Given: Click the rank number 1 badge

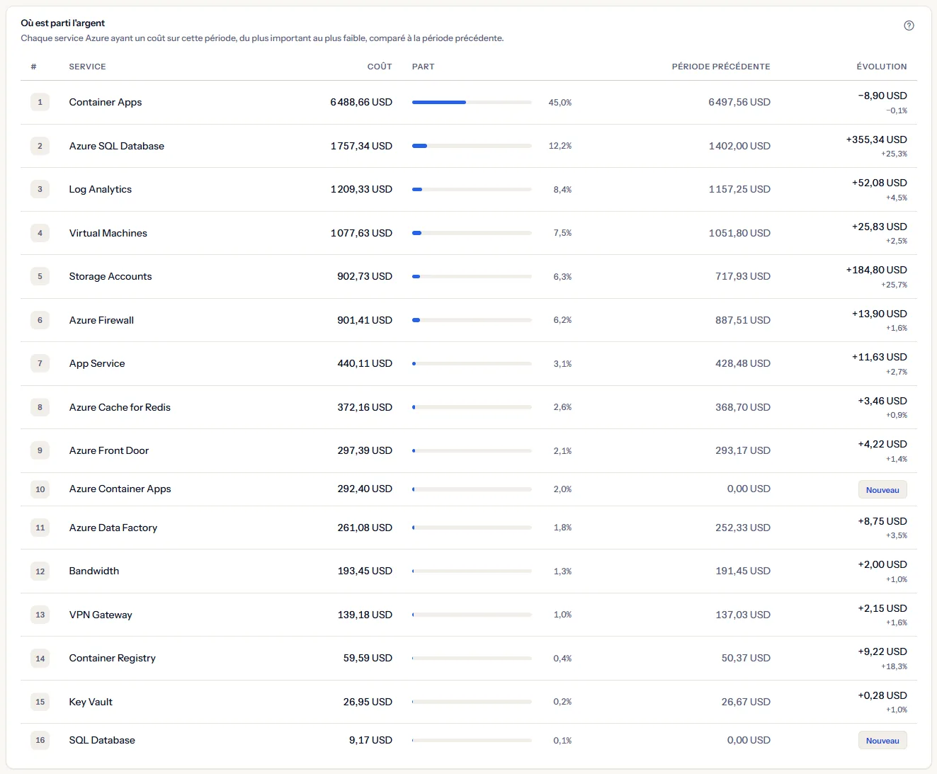Looking at the screenshot, I should tap(40, 102).
